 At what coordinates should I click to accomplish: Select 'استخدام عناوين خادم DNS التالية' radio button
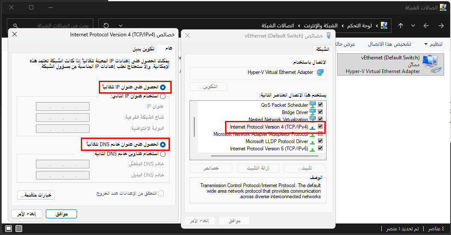click(x=163, y=153)
